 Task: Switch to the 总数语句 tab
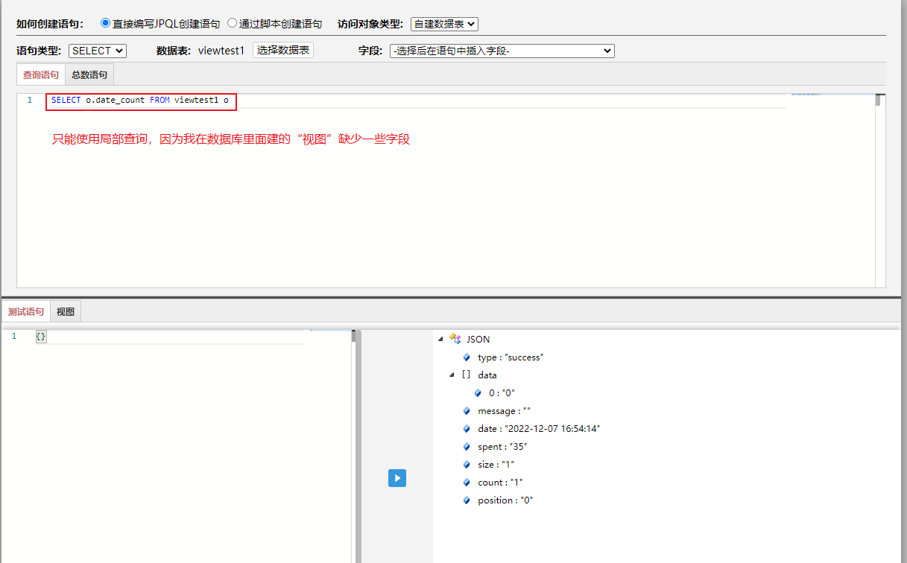click(89, 74)
